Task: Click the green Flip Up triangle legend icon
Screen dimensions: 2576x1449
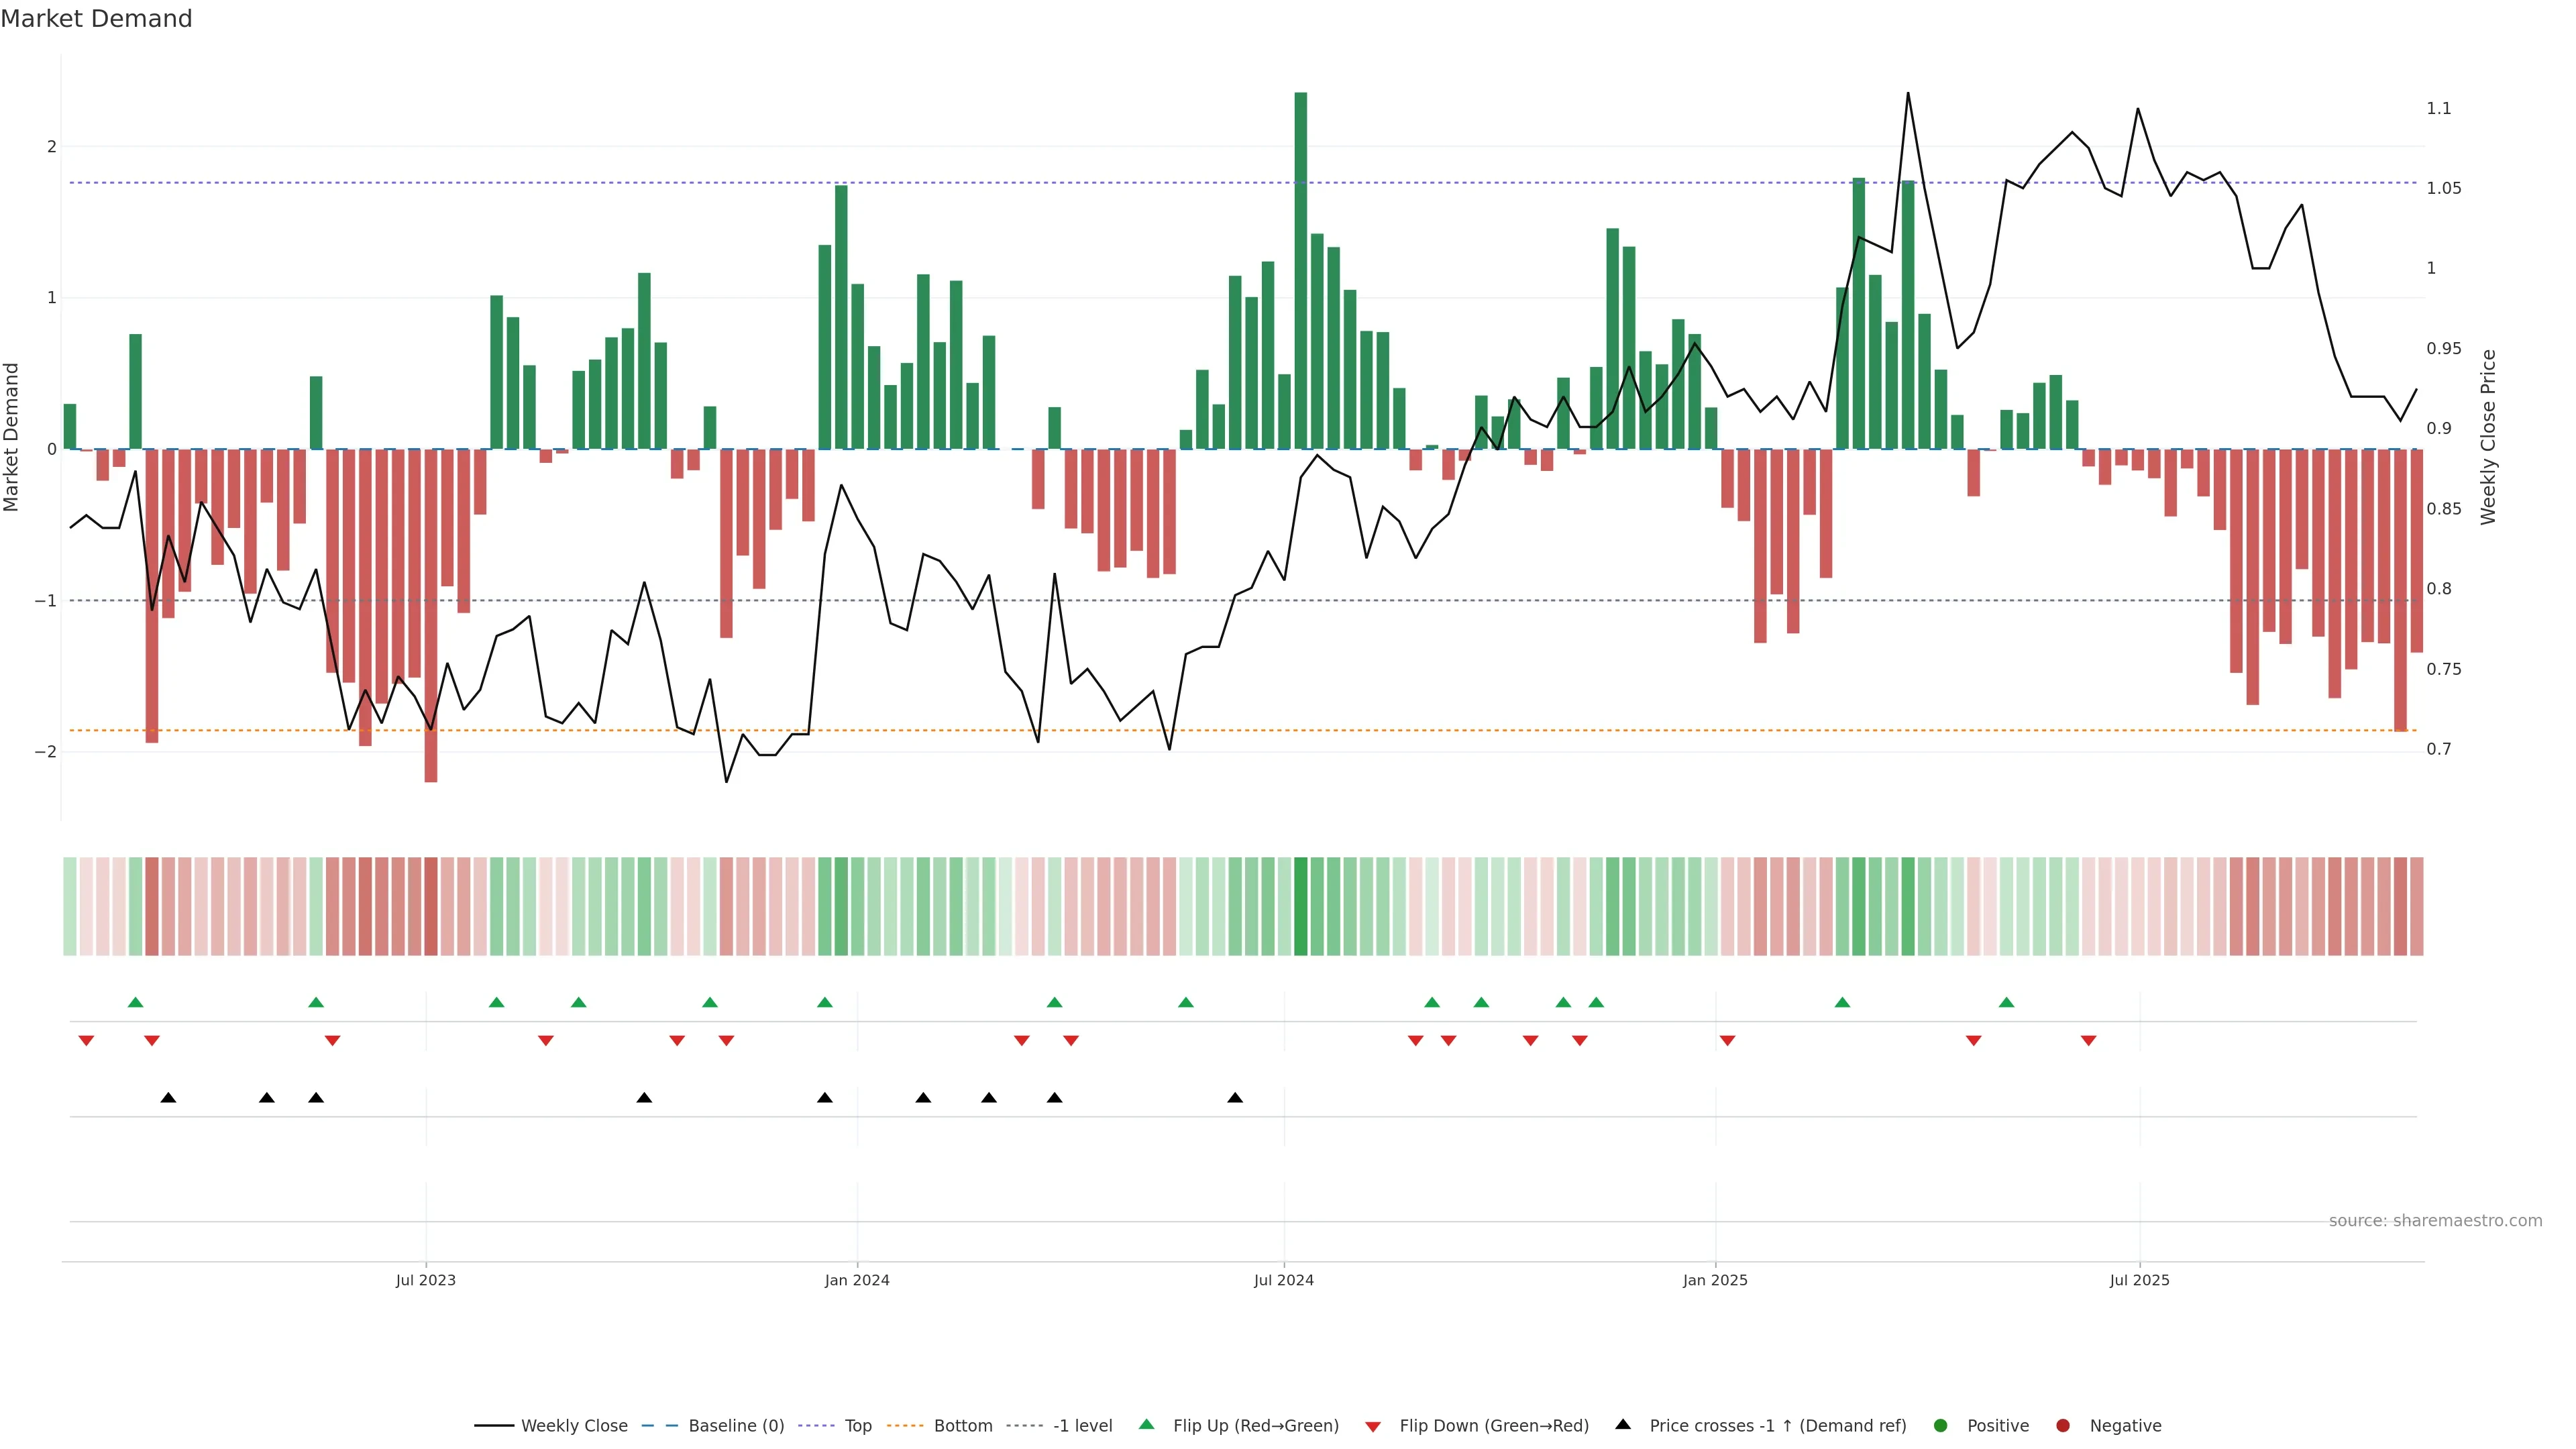Action: 1146,1424
